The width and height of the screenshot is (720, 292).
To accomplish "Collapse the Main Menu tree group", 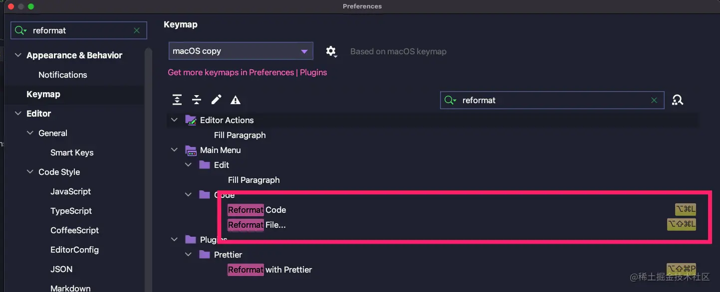I will click(174, 150).
